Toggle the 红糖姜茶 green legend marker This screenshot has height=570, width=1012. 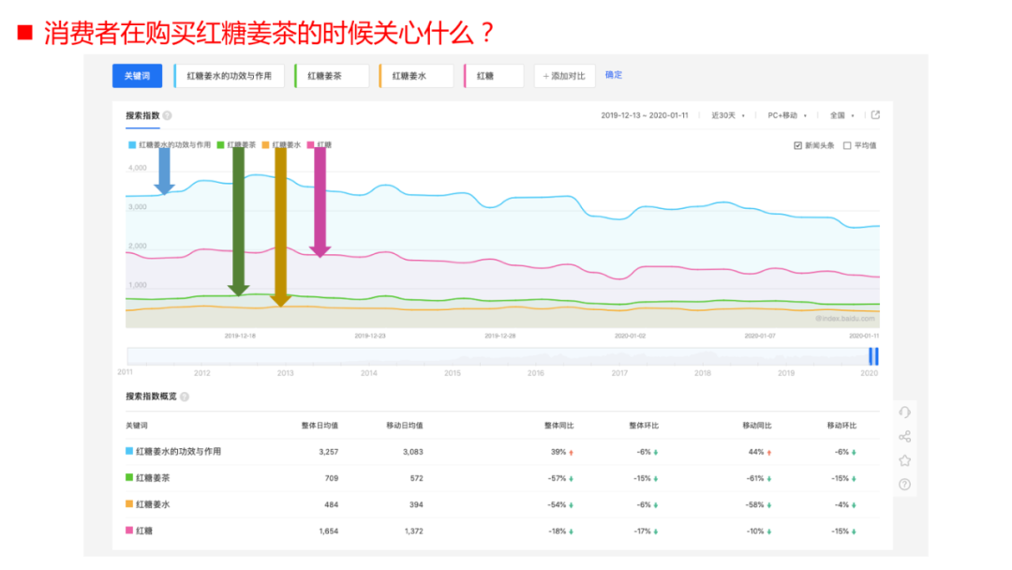pyautogui.click(x=221, y=145)
